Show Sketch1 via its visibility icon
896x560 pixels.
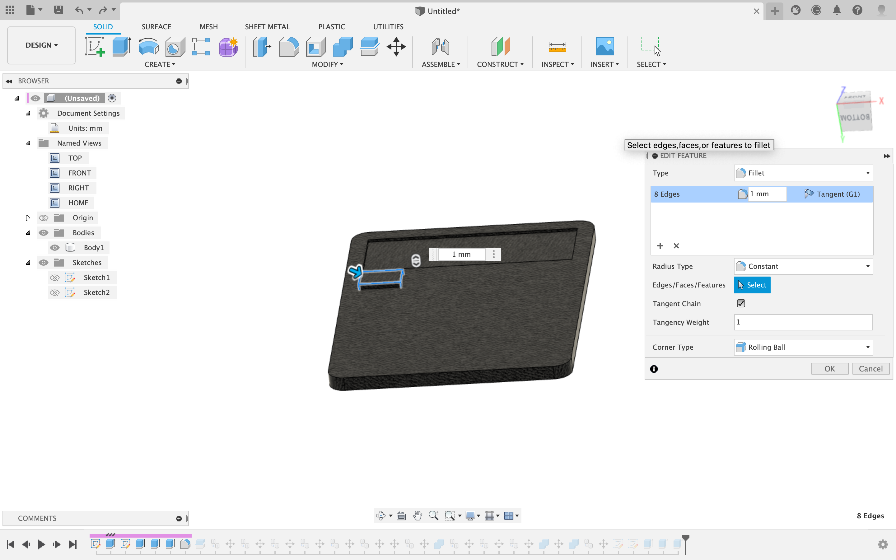tap(55, 278)
